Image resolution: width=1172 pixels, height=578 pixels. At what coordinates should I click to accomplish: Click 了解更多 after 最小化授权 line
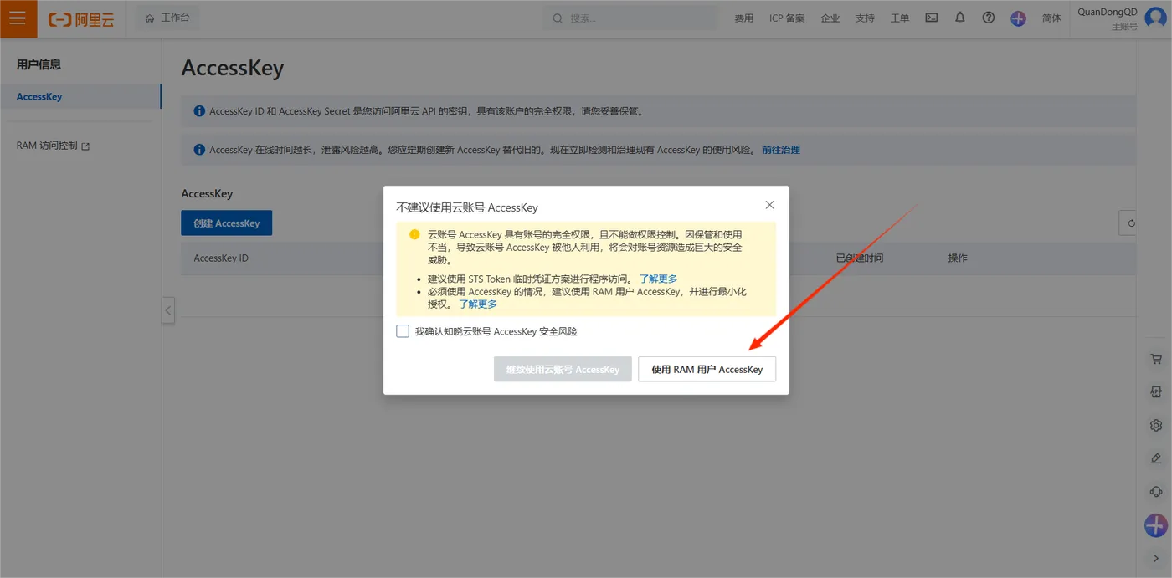pos(478,304)
